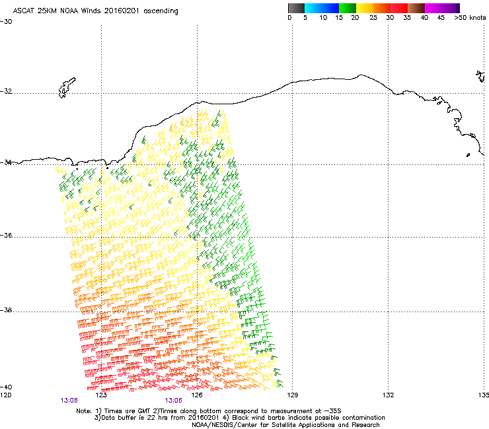Click the magenta 40-45 knots color band

433,8
